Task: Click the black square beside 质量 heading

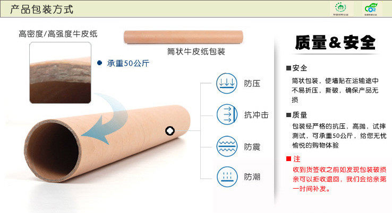Action: coord(289,115)
